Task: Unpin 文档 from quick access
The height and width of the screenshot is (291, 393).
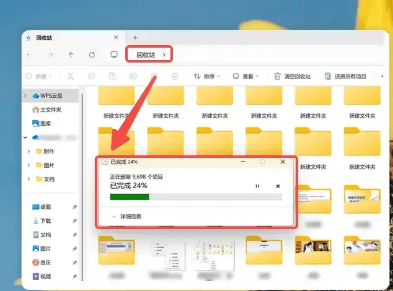Action: tap(74, 235)
